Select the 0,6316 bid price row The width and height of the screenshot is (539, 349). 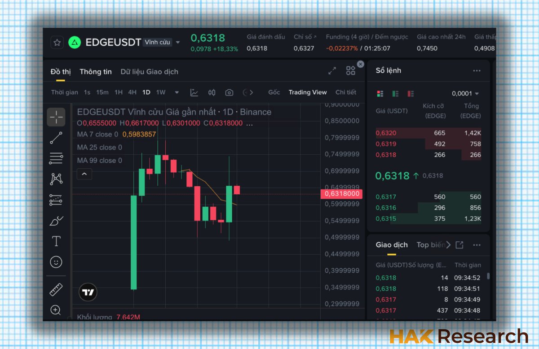pyautogui.click(x=428, y=208)
